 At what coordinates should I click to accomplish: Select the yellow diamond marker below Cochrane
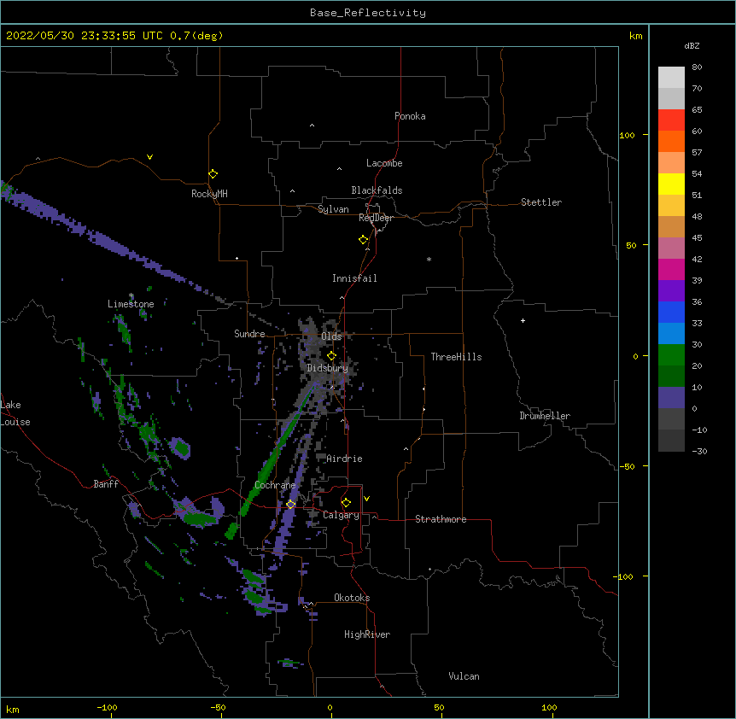(x=291, y=504)
